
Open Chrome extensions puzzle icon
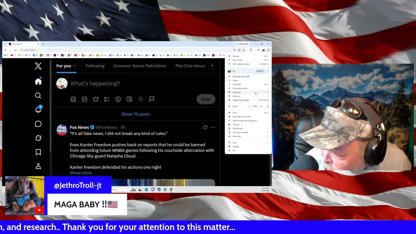pos(251,50)
